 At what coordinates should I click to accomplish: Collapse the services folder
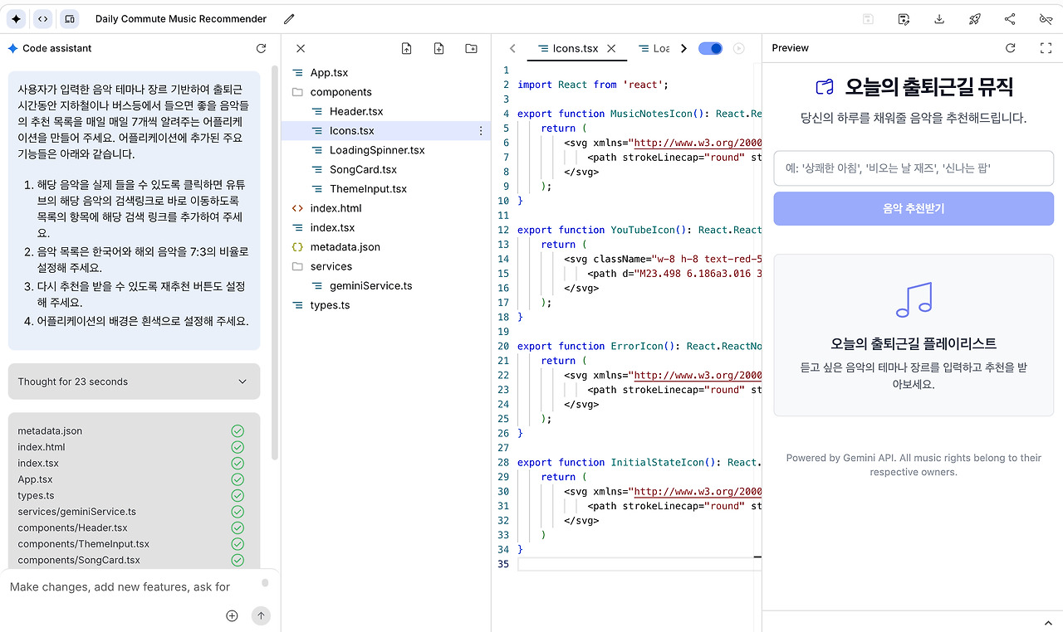331,266
